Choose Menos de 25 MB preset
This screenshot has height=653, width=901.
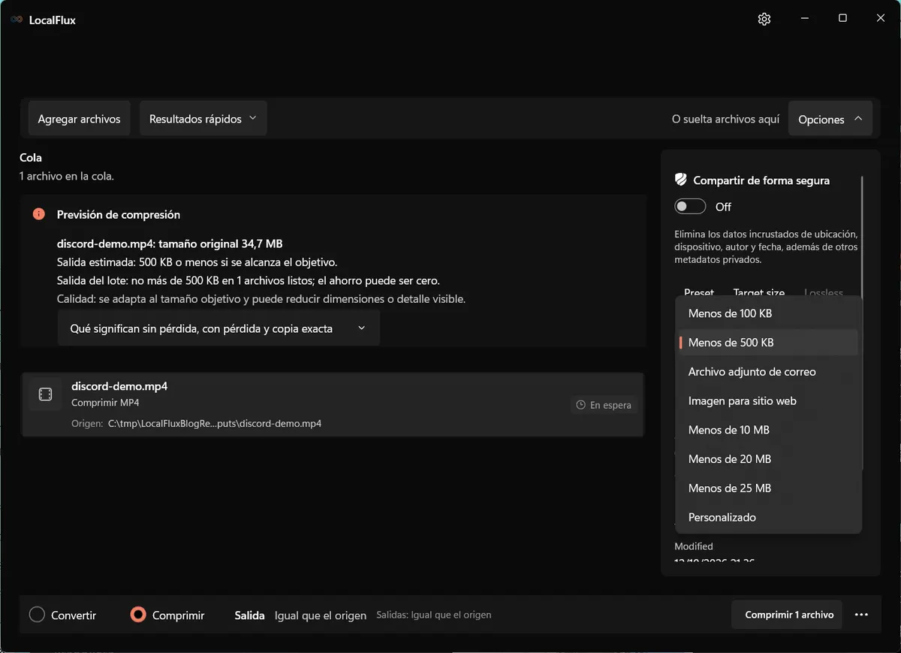pos(768,488)
